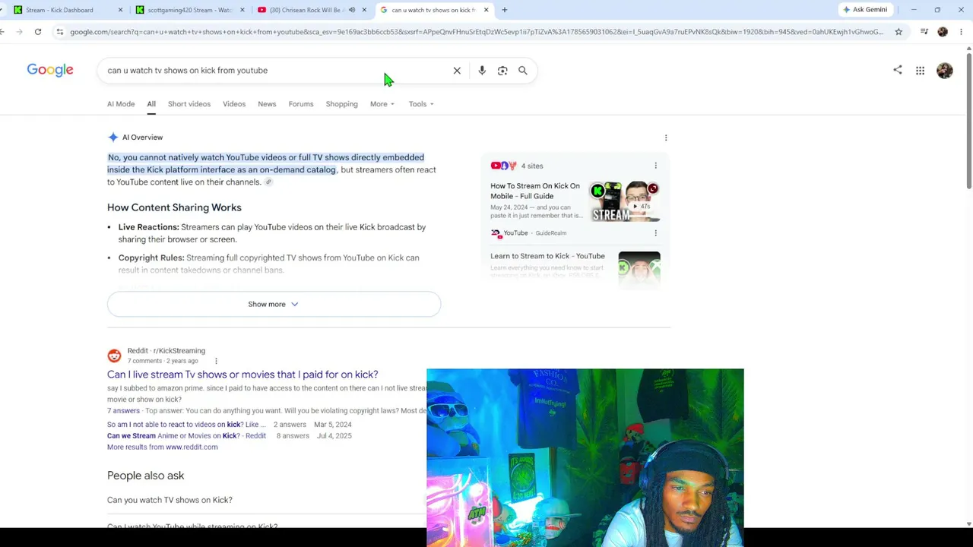The height and width of the screenshot is (547, 973).
Task: Open Google Lens image search
Action: coord(502,71)
